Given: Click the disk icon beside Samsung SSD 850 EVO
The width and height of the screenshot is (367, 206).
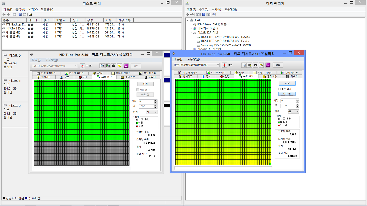Looking at the screenshot, I should (198, 45).
